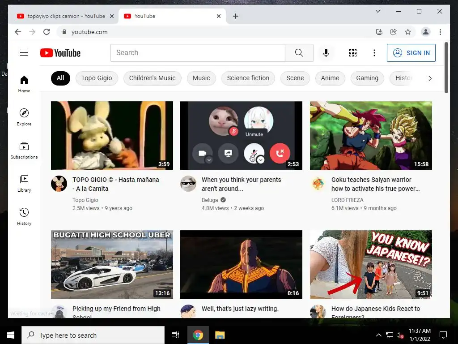Bookmark this page with the star icon
The width and height of the screenshot is (458, 344).
[x=408, y=32]
